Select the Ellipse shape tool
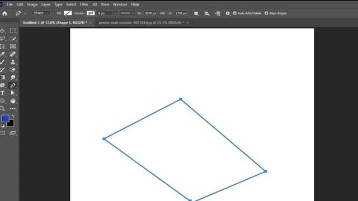Viewport: 358px width, 201px height. click(2, 100)
